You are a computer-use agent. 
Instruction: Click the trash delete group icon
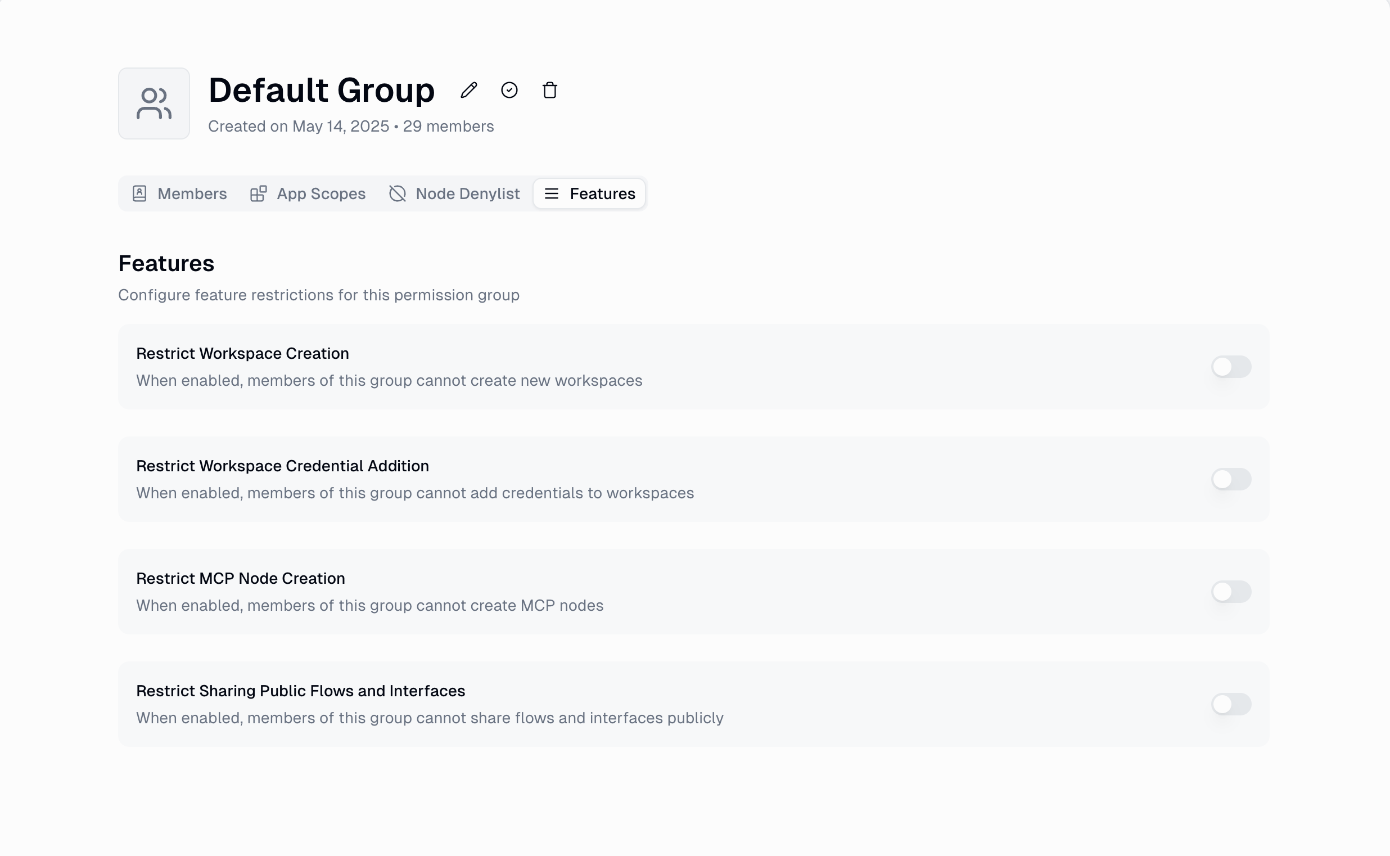coord(549,90)
